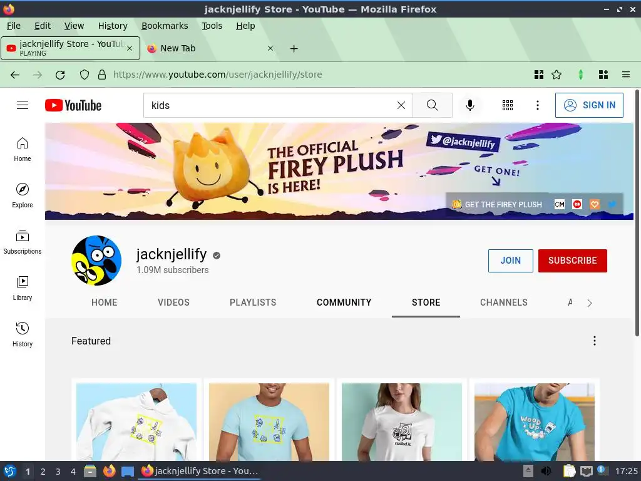This screenshot has height=481, width=641.
Task: Close the New Tab tab
Action: 270,48
